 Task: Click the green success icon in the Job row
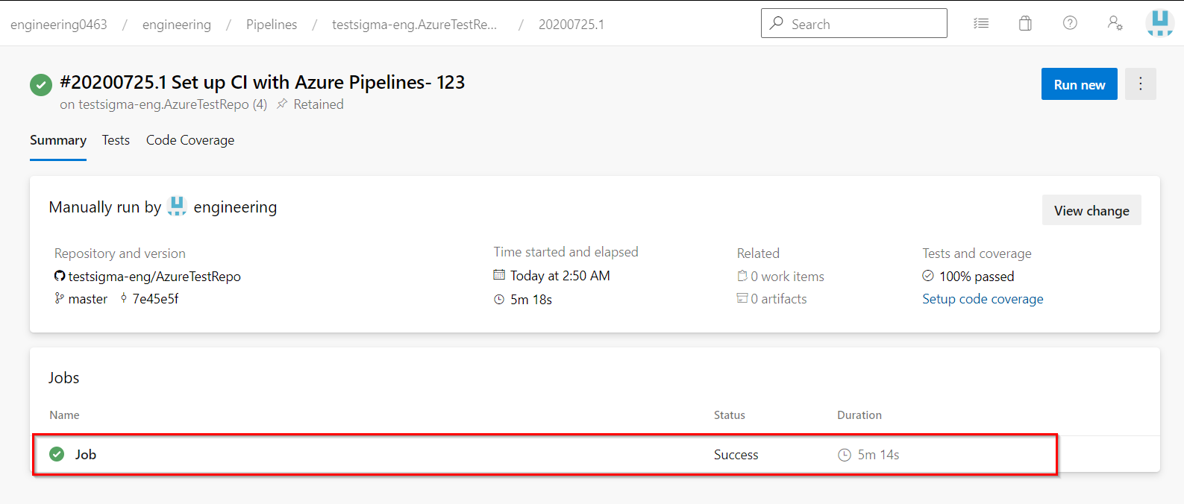[57, 454]
